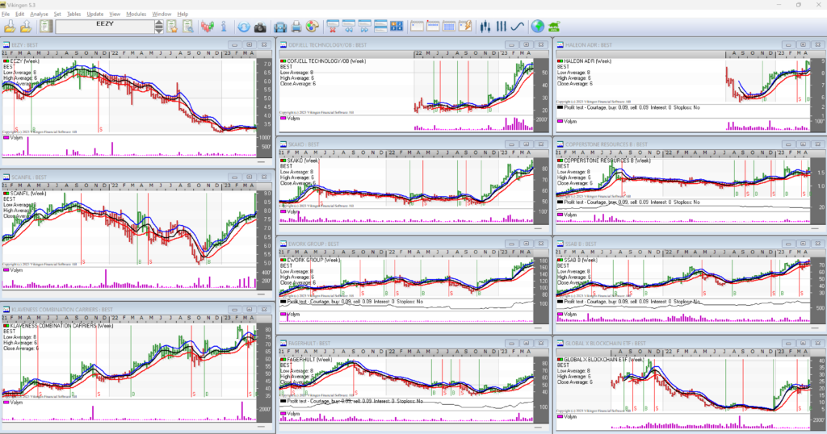Click the down arrow beside EEZY selector
Screen dimensions: 827x434
pyautogui.click(x=159, y=30)
